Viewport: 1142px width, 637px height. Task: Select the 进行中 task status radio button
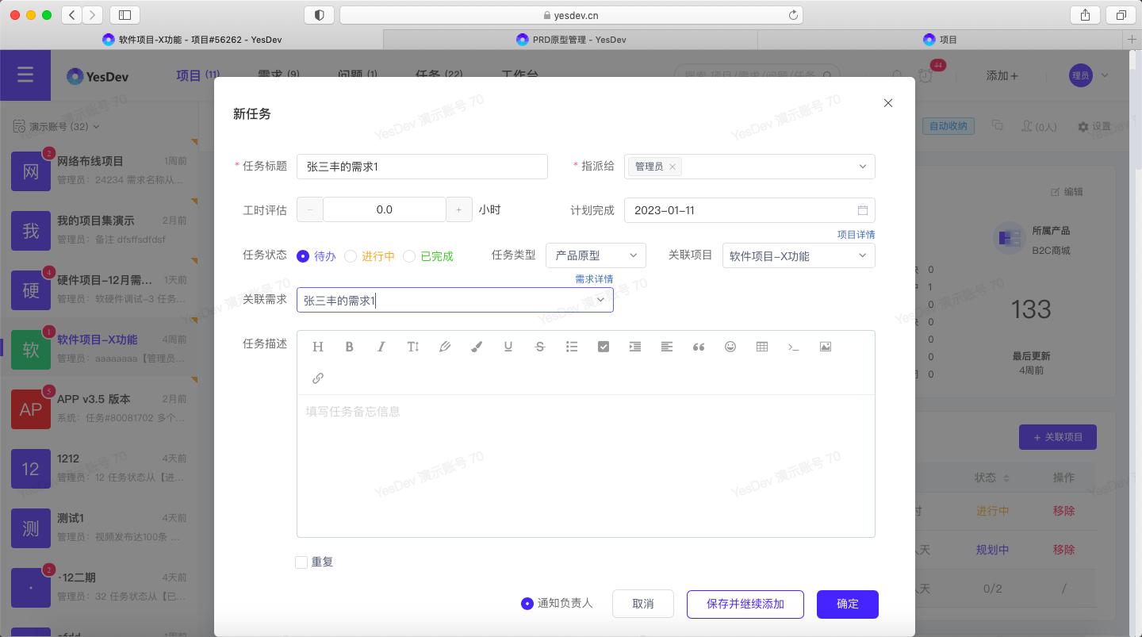[351, 256]
